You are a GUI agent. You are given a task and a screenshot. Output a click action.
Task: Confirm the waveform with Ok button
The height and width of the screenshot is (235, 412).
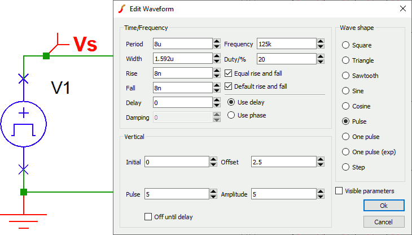point(384,206)
